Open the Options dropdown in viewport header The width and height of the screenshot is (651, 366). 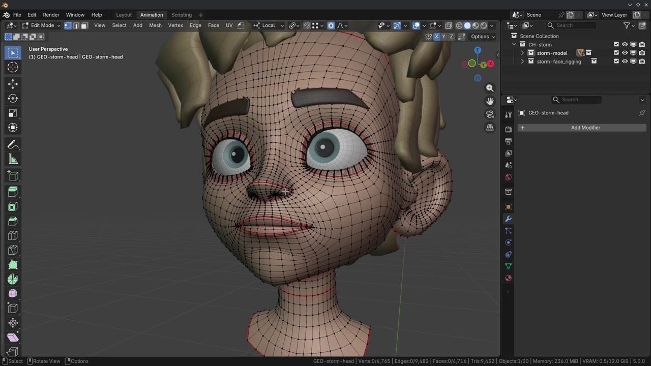click(x=483, y=37)
